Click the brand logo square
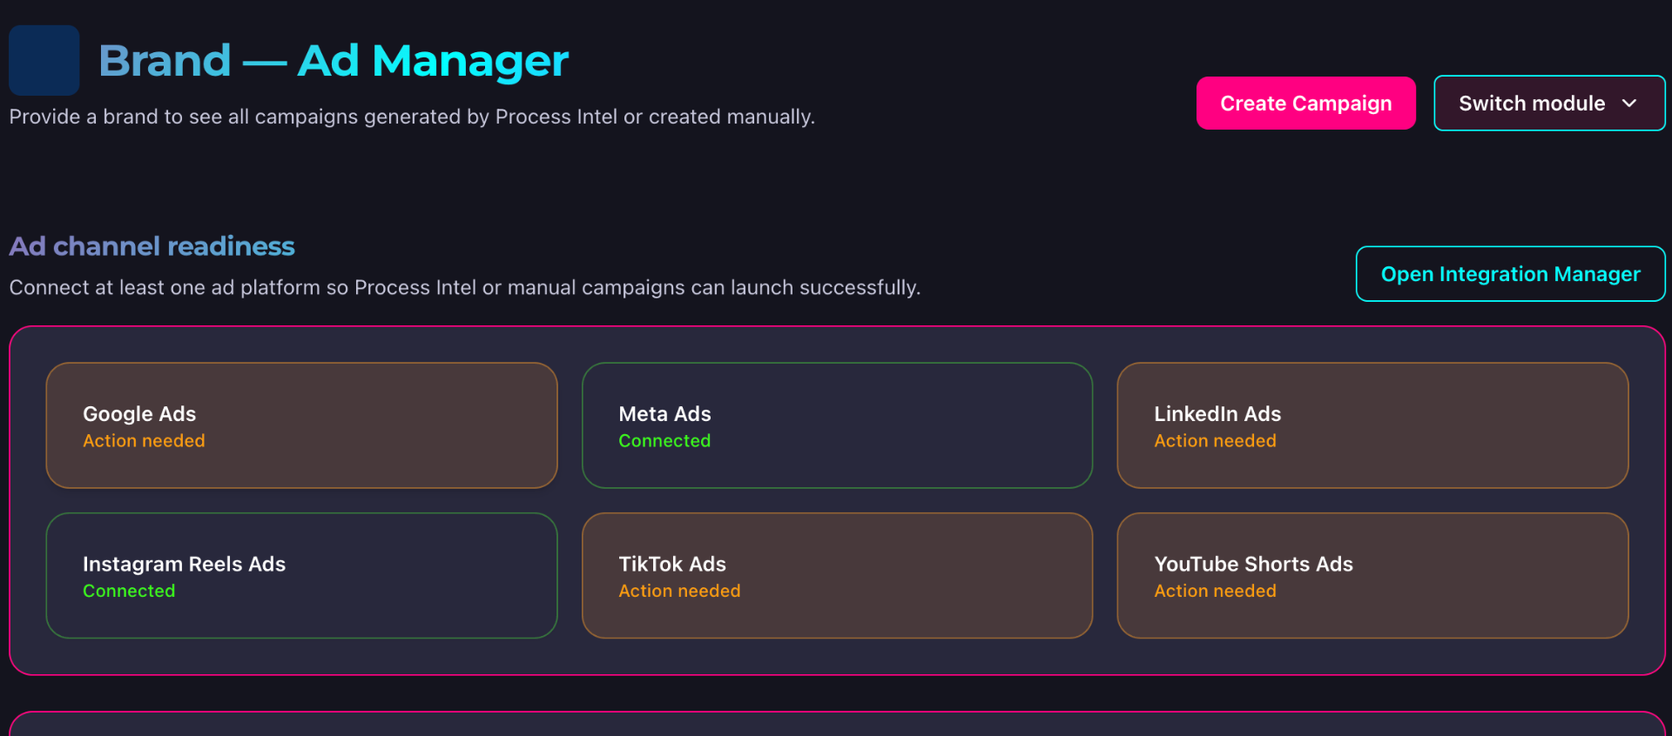Viewport: 1672px width, 736px height. (44, 60)
